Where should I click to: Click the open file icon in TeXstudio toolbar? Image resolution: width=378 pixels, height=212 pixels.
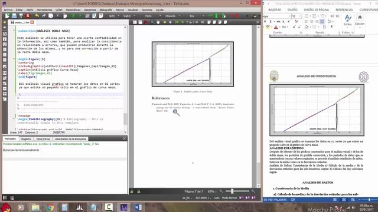[14, 16]
